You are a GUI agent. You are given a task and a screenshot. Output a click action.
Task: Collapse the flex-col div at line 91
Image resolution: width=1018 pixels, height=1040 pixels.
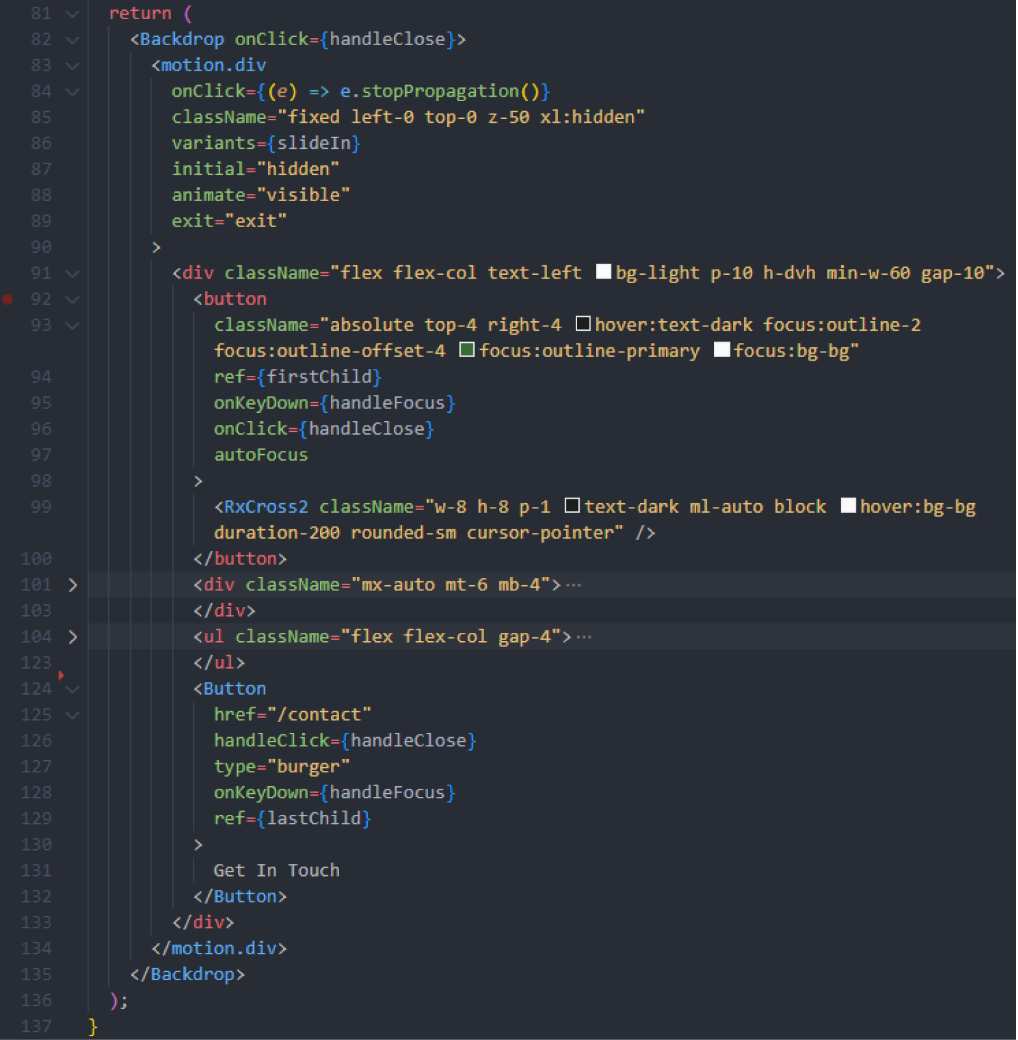[73, 274]
